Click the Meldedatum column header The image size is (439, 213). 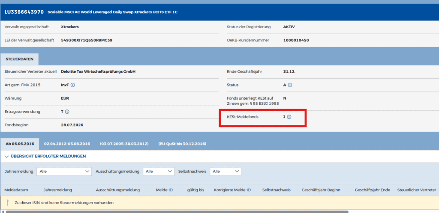(x=16, y=190)
